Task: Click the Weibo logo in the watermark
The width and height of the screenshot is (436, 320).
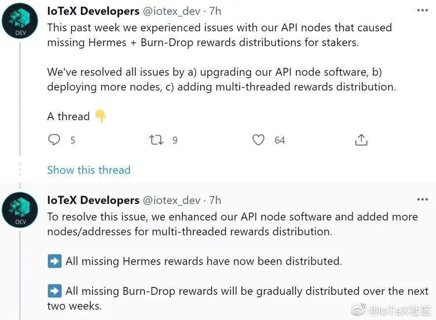Action: (359, 310)
